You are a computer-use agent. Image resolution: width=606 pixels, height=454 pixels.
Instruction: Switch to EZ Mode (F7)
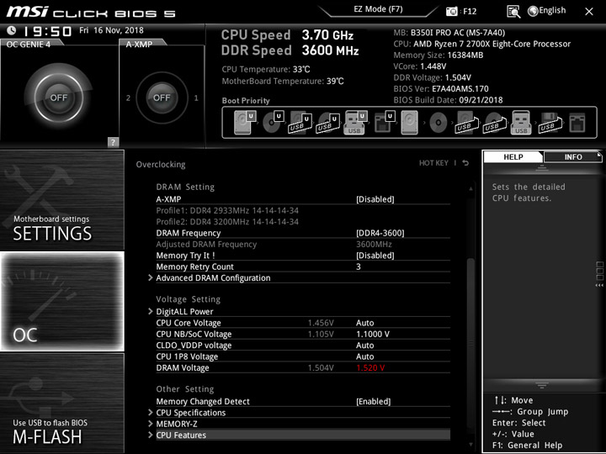378,9
